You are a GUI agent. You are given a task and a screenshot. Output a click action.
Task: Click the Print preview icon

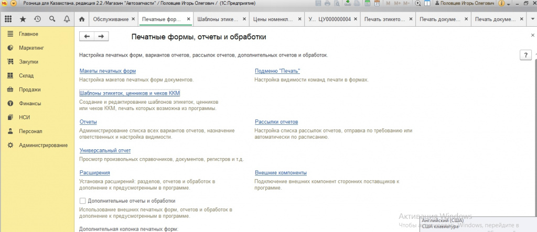pyautogui.click(x=337, y=4)
